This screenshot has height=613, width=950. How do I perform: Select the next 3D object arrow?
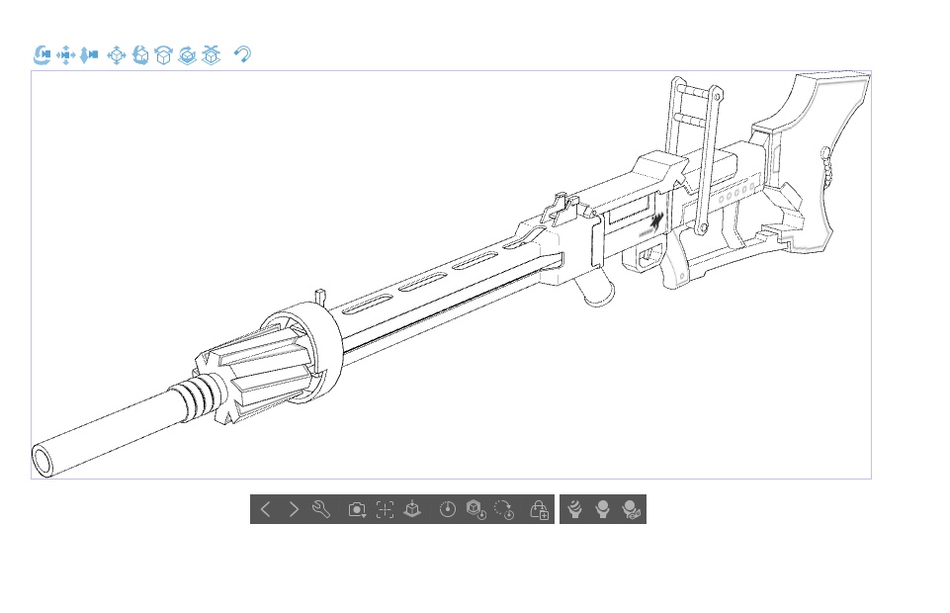(x=294, y=509)
